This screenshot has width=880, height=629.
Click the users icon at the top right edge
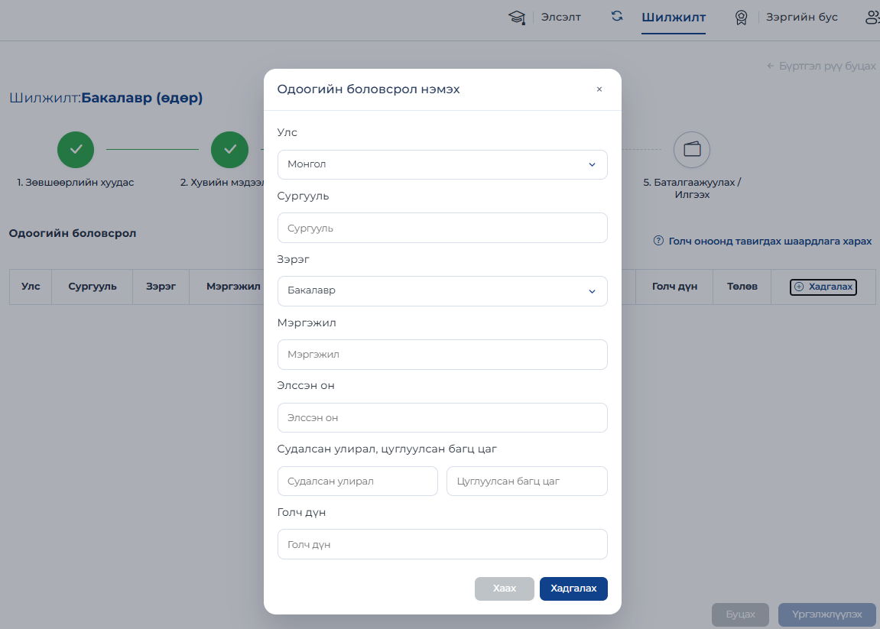pos(872,18)
